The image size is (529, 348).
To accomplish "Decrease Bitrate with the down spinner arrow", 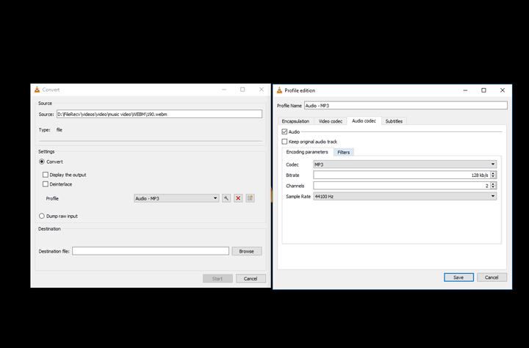I will tap(493, 177).
